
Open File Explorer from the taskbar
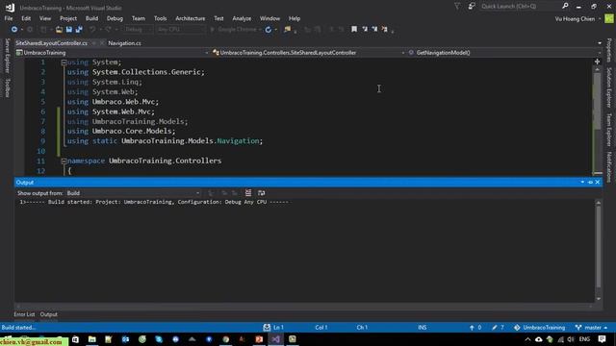pos(92,339)
